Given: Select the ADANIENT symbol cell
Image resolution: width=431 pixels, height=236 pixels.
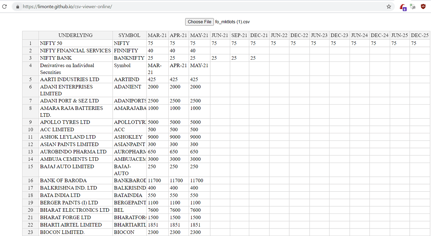Looking at the screenshot, I should tap(129, 90).
